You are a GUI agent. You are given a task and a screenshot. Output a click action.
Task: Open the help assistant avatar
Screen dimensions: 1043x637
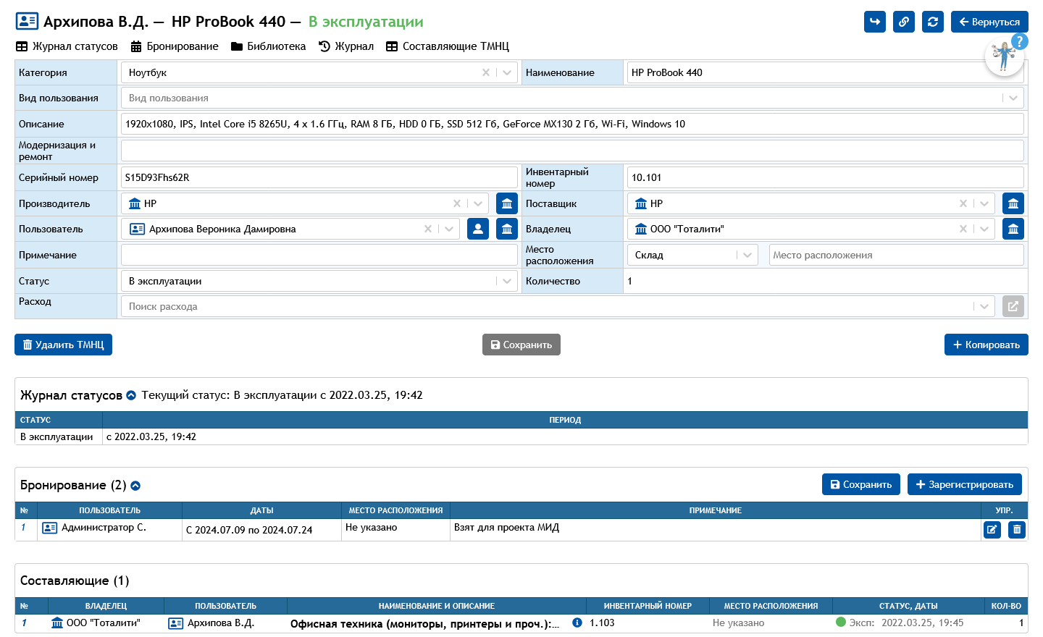pyautogui.click(x=1005, y=56)
